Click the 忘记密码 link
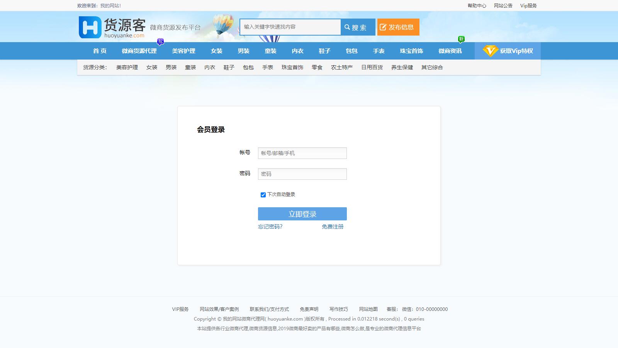The image size is (618, 348). [x=270, y=227]
